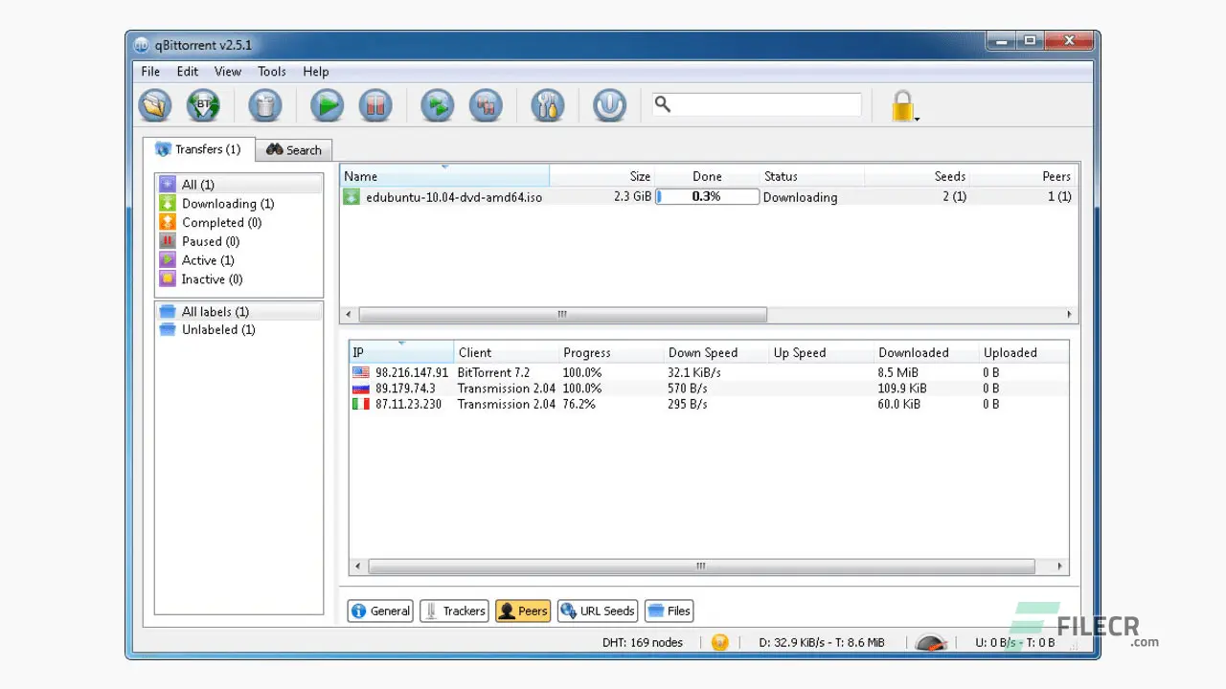Click the US flag icon in peers list

(361, 372)
